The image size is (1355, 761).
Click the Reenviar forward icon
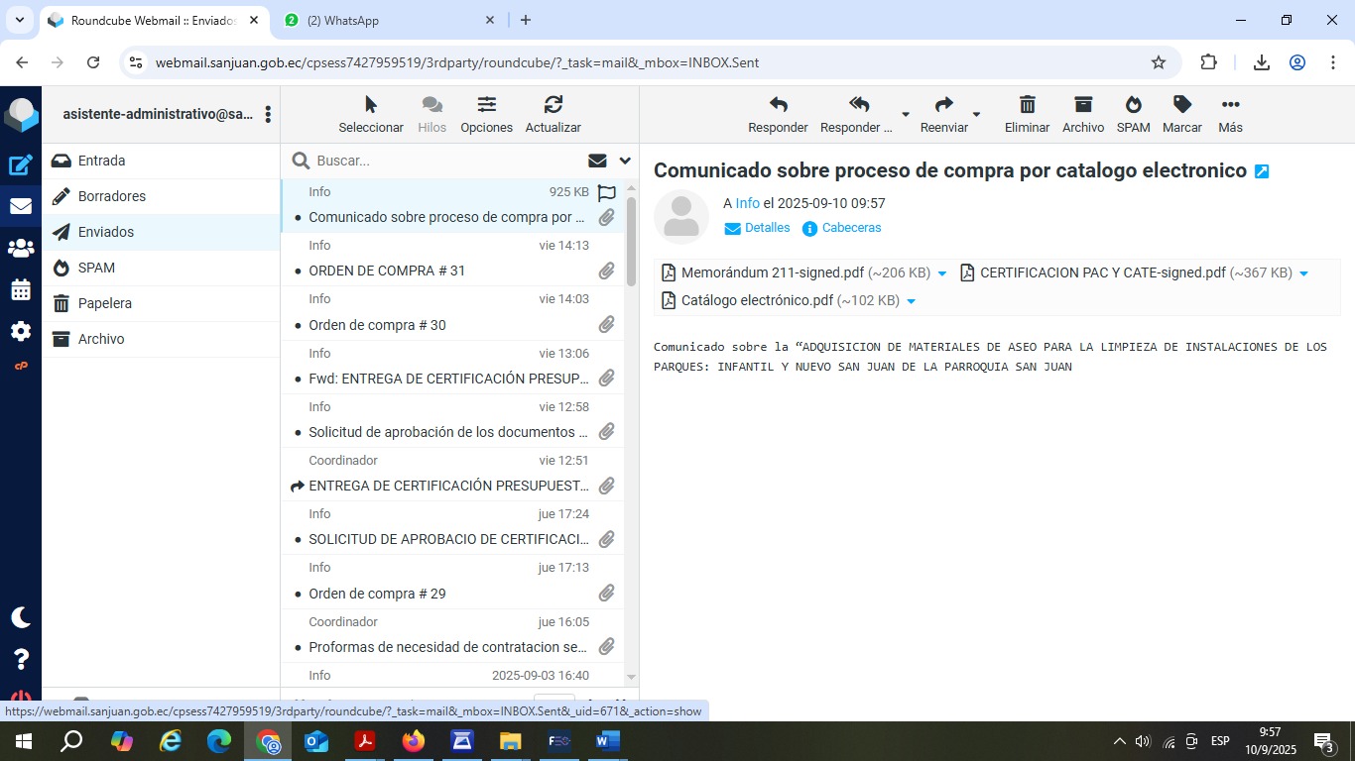pos(943,105)
